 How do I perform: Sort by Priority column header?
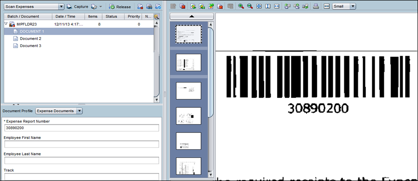133,16
